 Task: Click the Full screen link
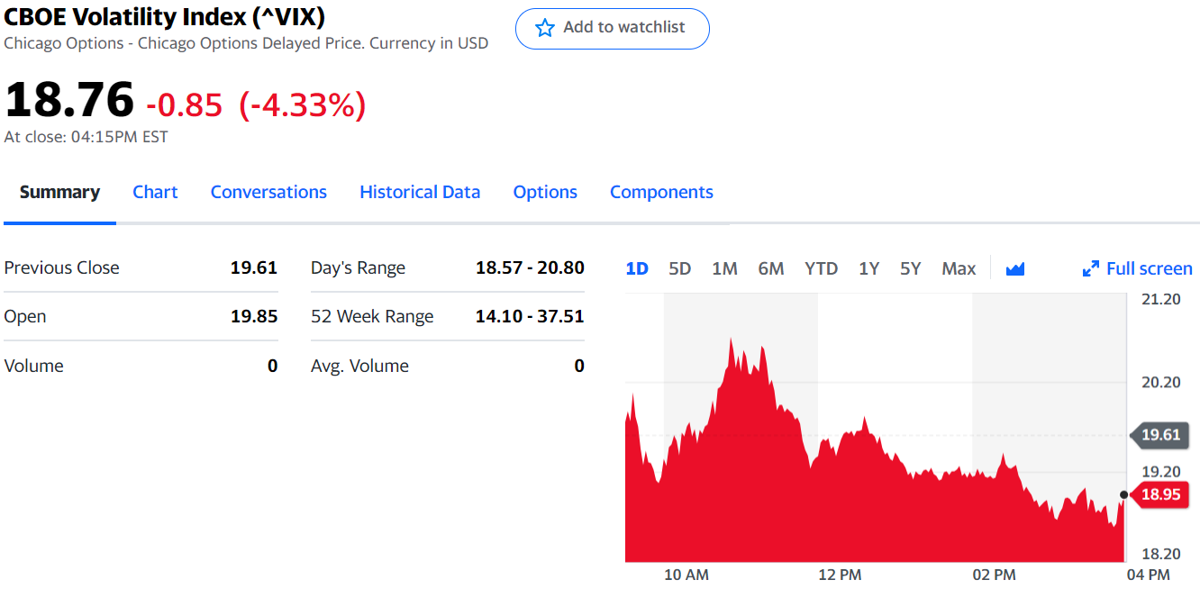pyautogui.click(x=1137, y=268)
